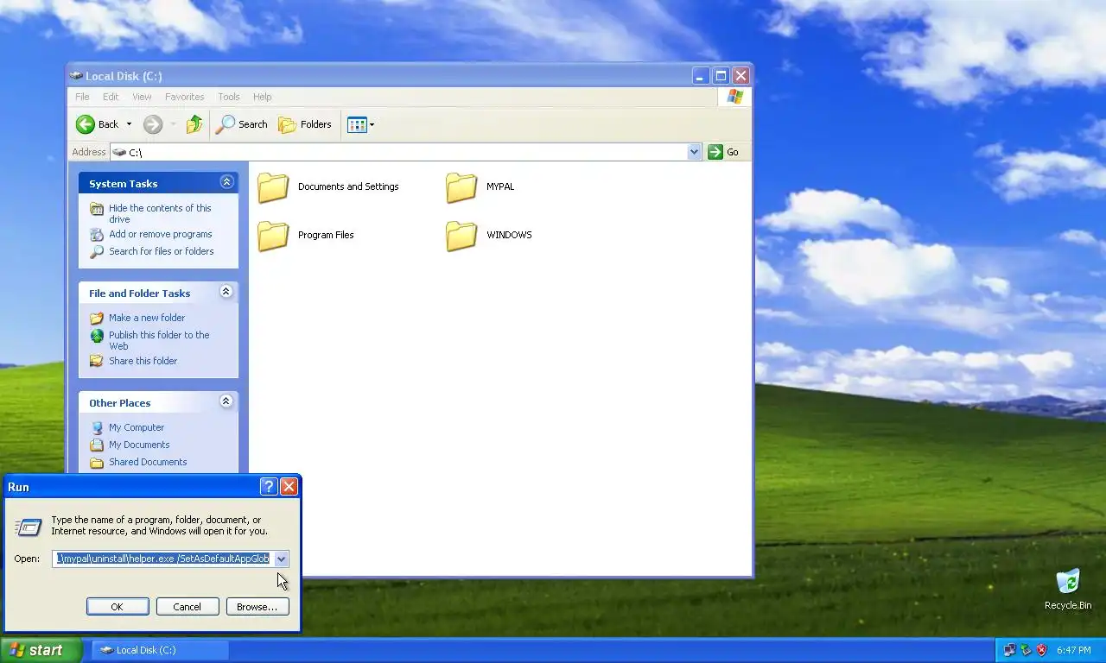Expand the Run dialog Open dropdown

tap(281, 559)
